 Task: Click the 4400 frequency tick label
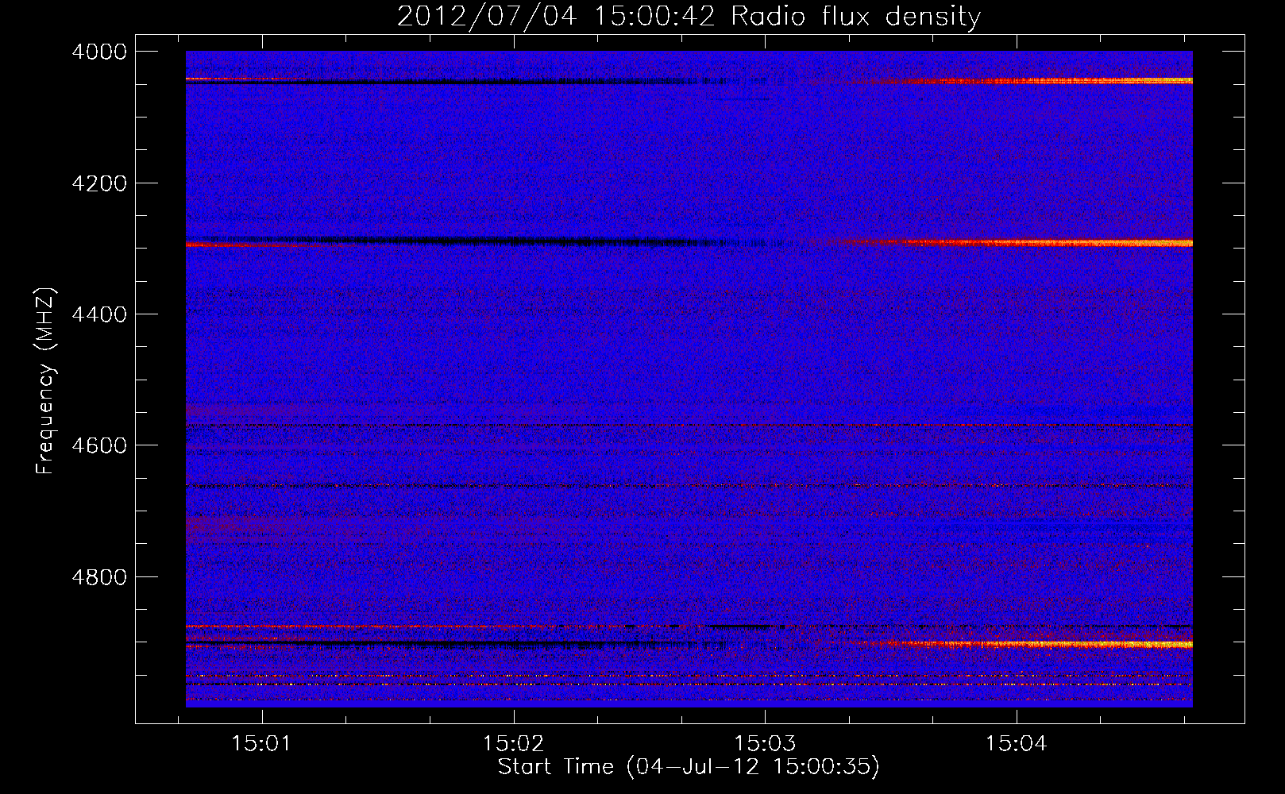click(x=99, y=314)
